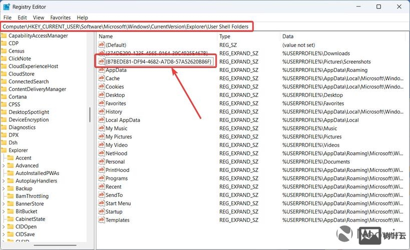Expand the Advanced subkey
410x250 pixels.
[x=4, y=165]
